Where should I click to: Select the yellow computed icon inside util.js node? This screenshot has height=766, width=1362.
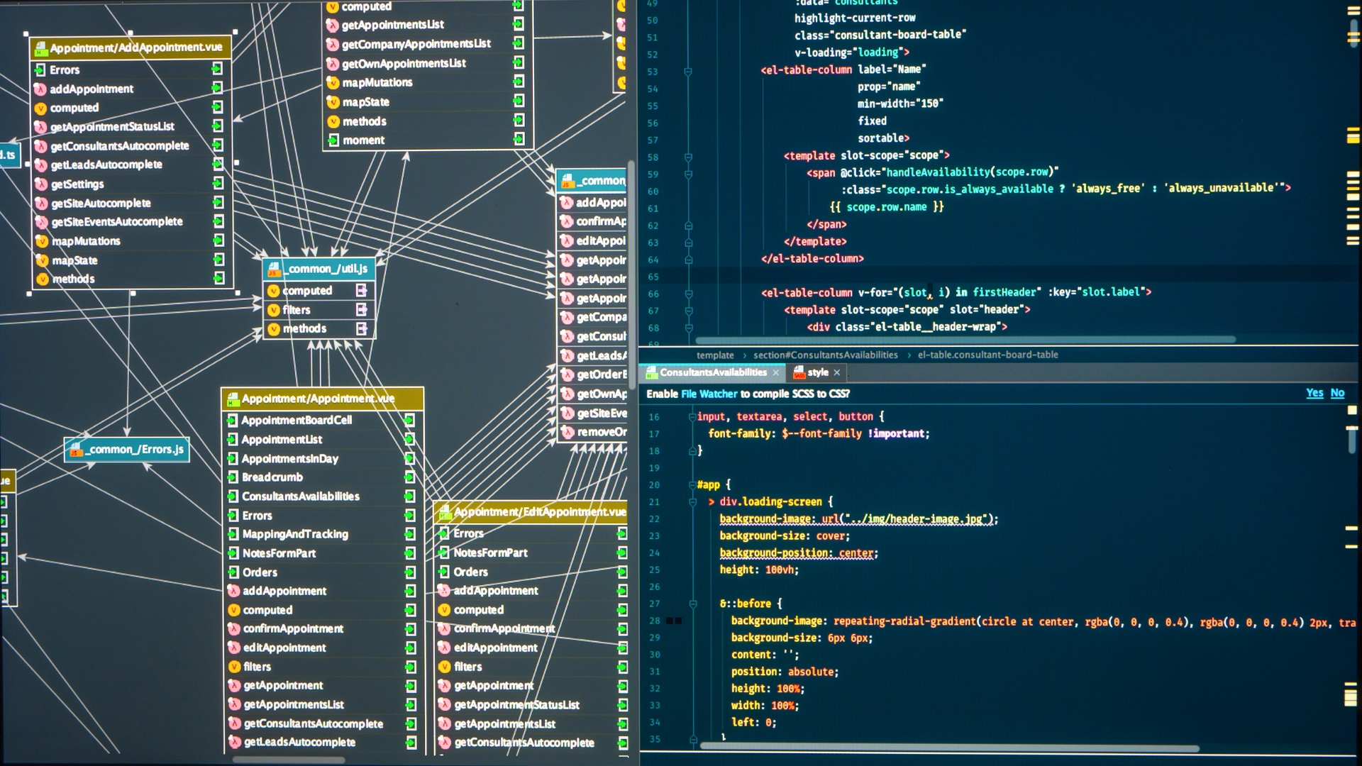click(272, 291)
